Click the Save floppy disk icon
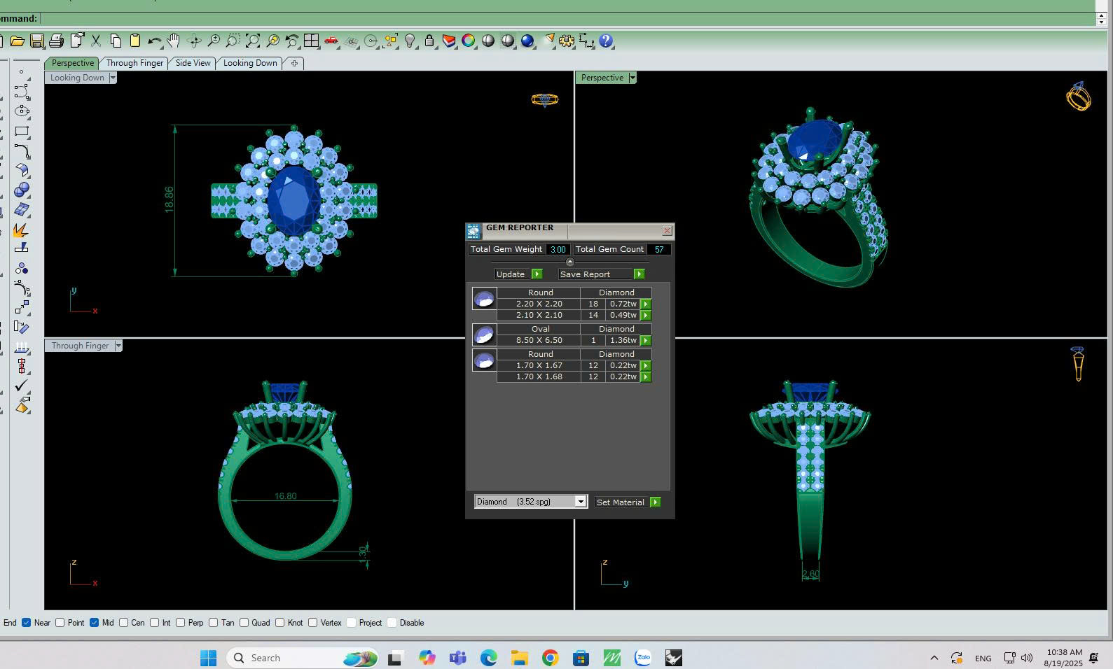The width and height of the screenshot is (1113, 669). tap(37, 41)
